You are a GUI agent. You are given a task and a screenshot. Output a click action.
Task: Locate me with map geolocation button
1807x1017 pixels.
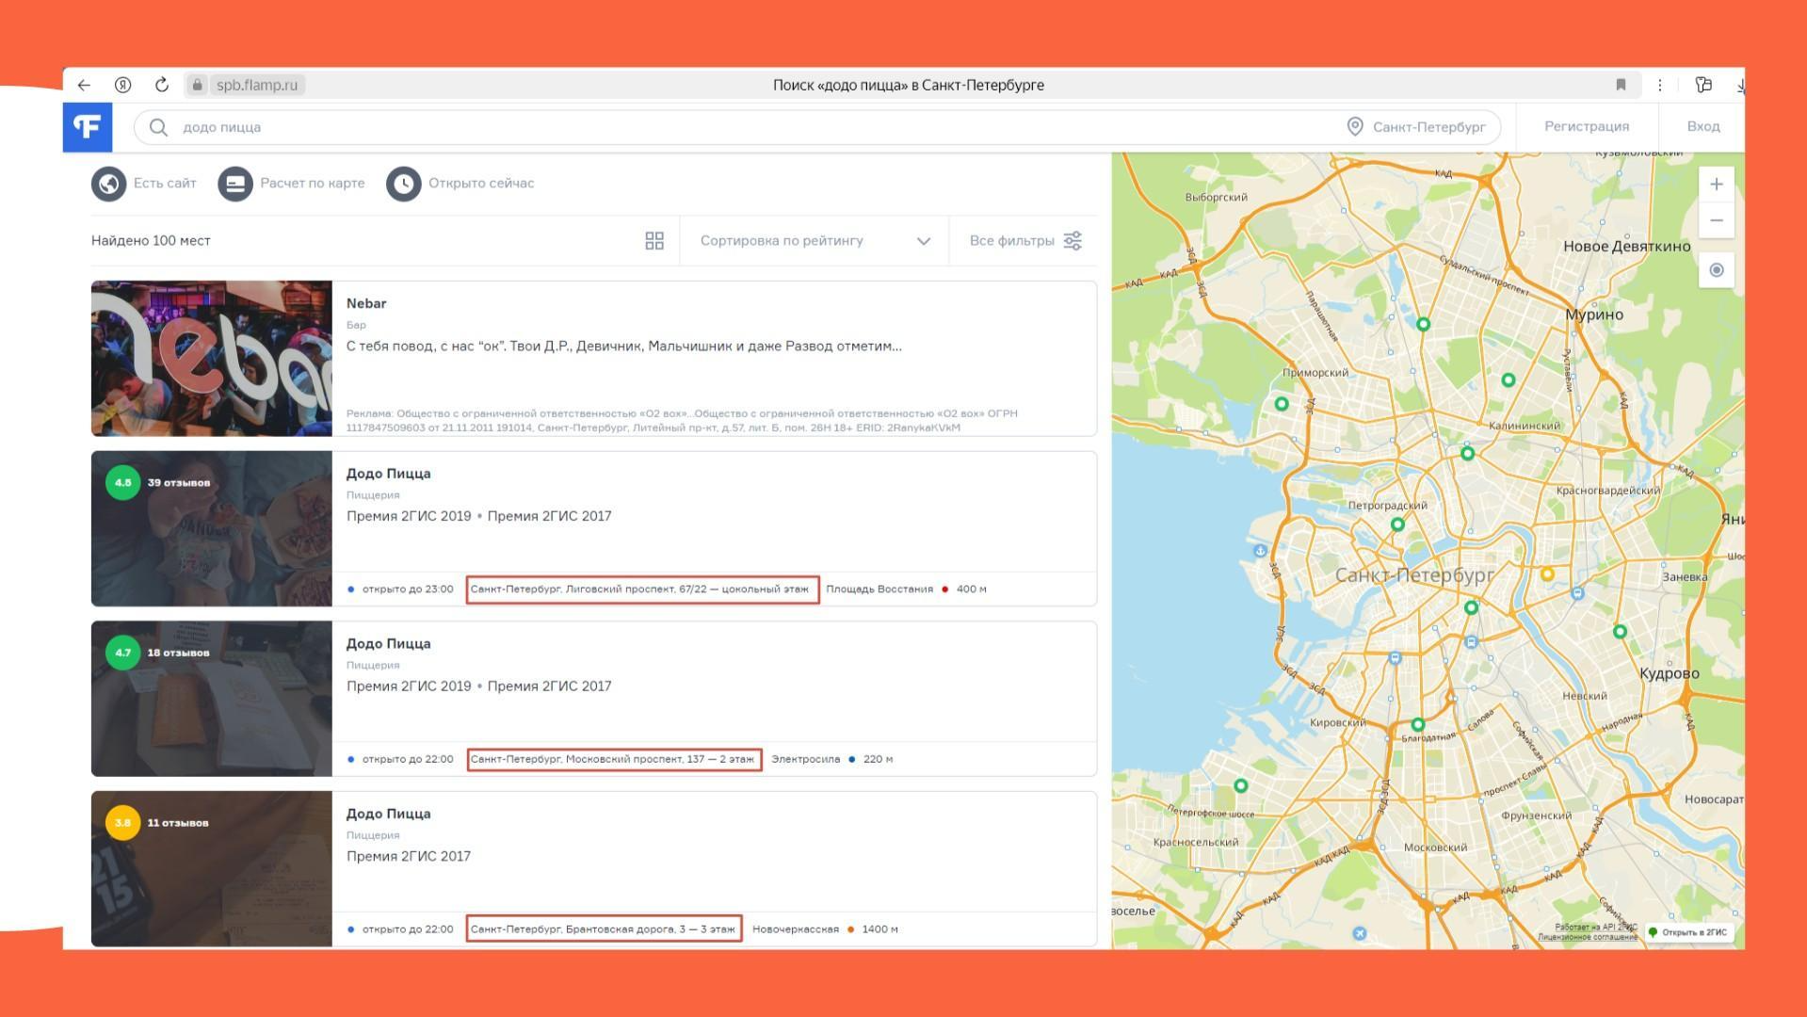click(1717, 270)
